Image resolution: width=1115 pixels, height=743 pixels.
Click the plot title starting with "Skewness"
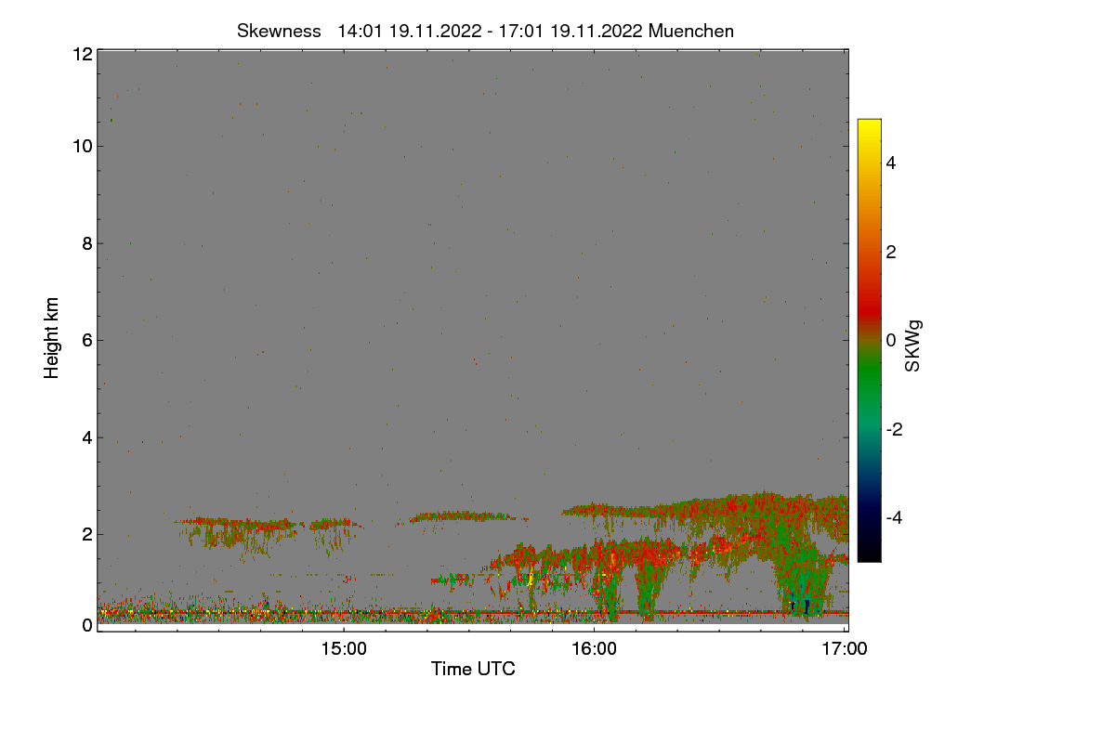click(x=485, y=31)
